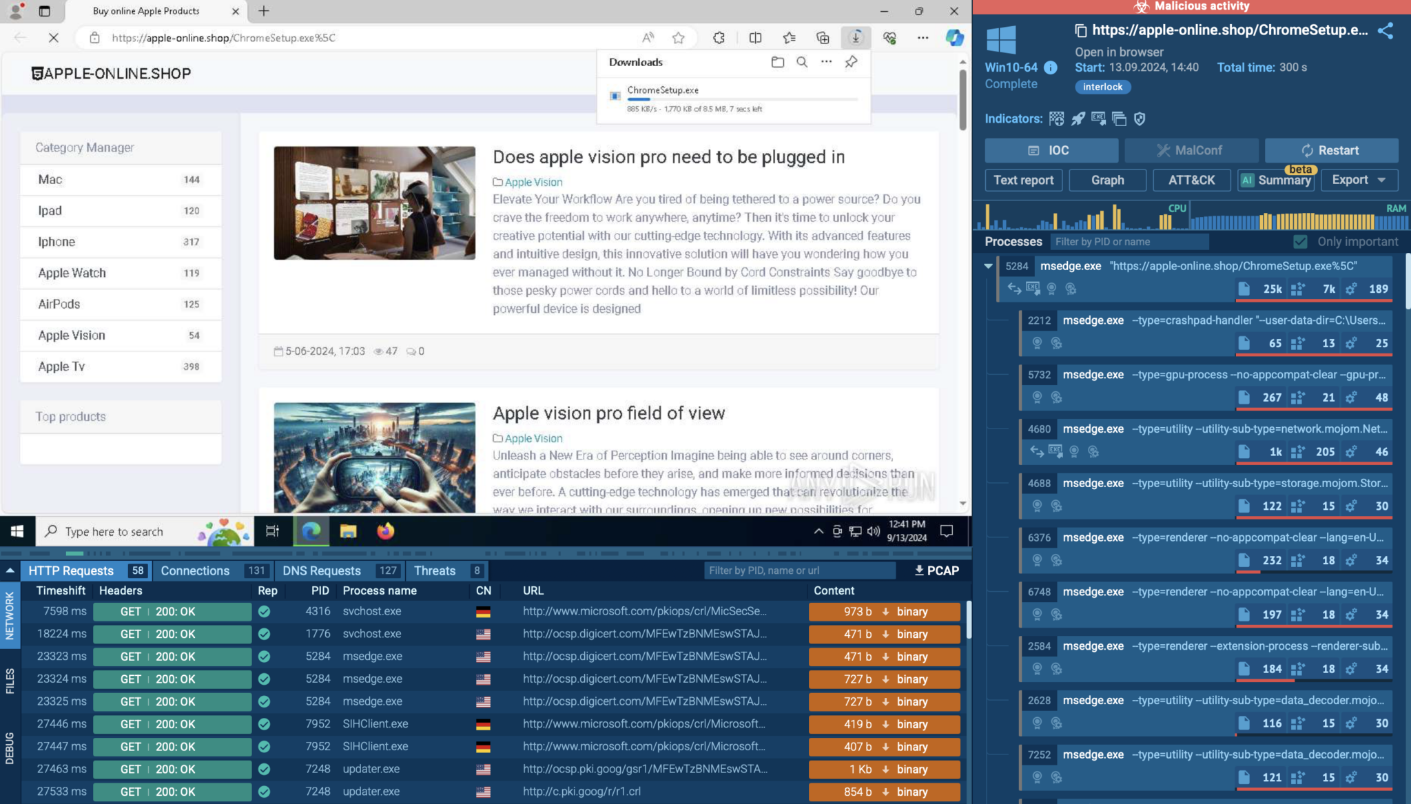
Task: Click the IOC button
Action: (x=1051, y=150)
